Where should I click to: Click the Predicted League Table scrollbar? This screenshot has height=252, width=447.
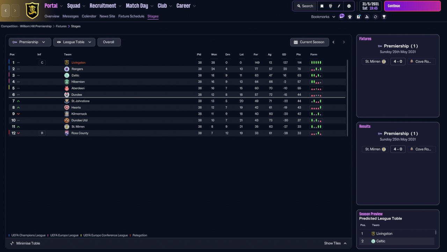(x=436, y=232)
